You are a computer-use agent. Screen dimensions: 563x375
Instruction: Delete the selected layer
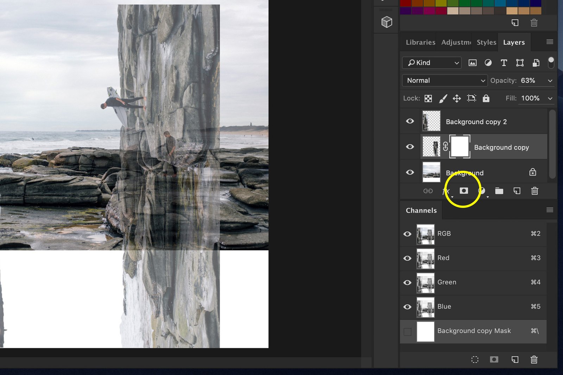click(534, 191)
